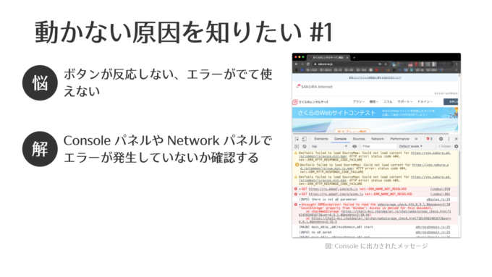This screenshot has height=277, width=492.
Task: Open the DevTools three-dot customize menu
Action: [449, 139]
